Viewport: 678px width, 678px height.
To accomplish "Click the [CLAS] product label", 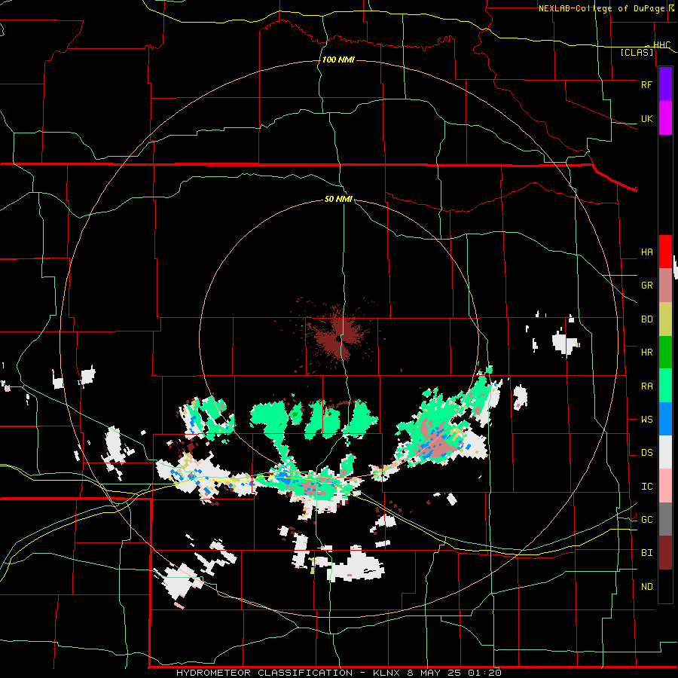I will pyautogui.click(x=637, y=52).
